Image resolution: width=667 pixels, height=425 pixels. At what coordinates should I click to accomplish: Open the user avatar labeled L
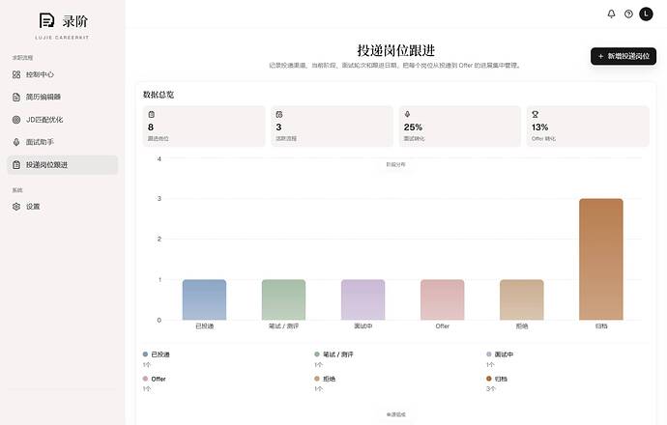[x=646, y=14]
